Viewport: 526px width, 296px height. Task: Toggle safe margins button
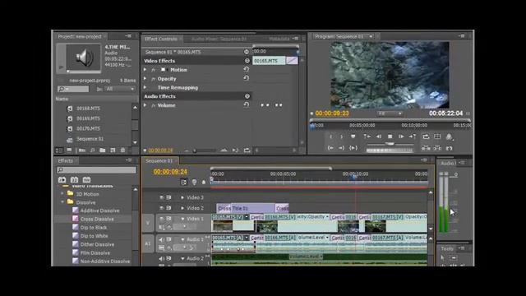pyautogui.click(x=437, y=136)
